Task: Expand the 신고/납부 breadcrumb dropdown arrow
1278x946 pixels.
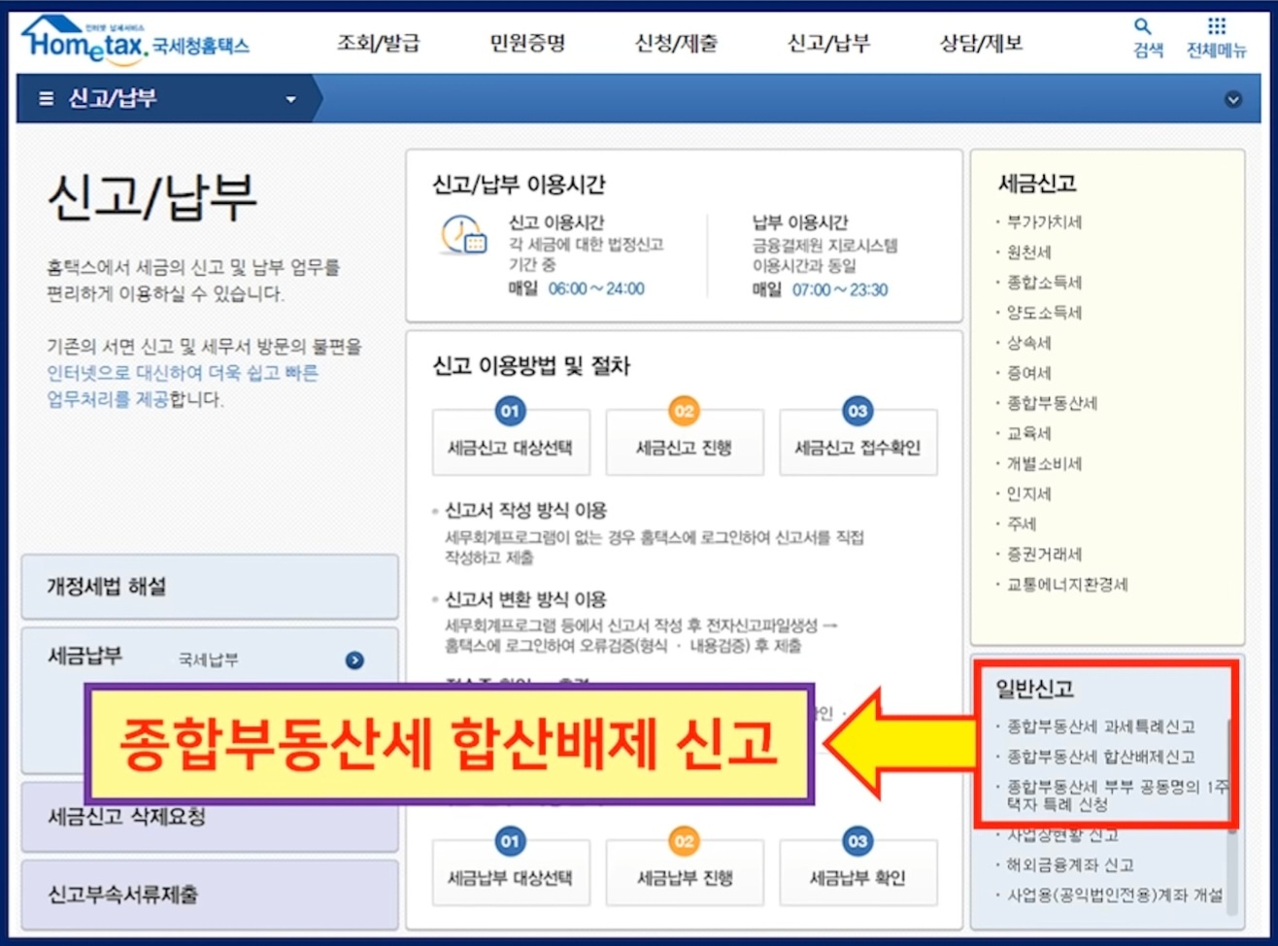Action: point(290,99)
